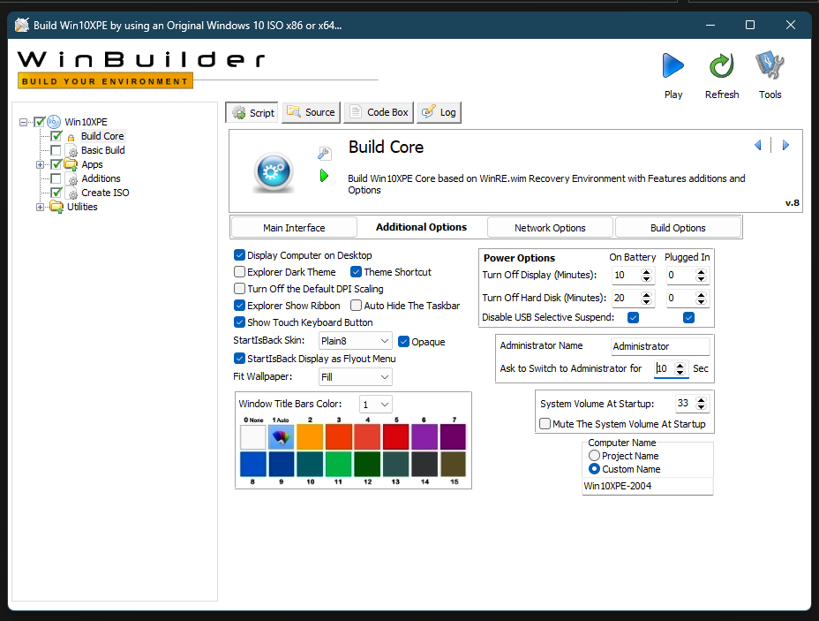Viewport: 819px width, 621px height.
Task: Expand the Apps tree node
Action: click(x=41, y=164)
